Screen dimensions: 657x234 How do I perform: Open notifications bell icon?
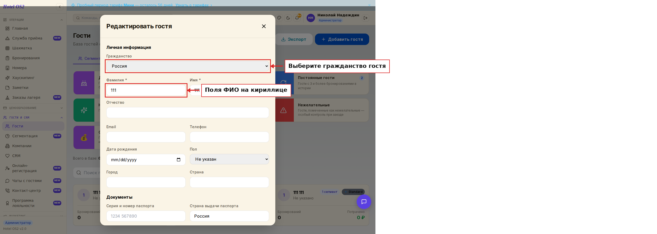[x=297, y=18]
